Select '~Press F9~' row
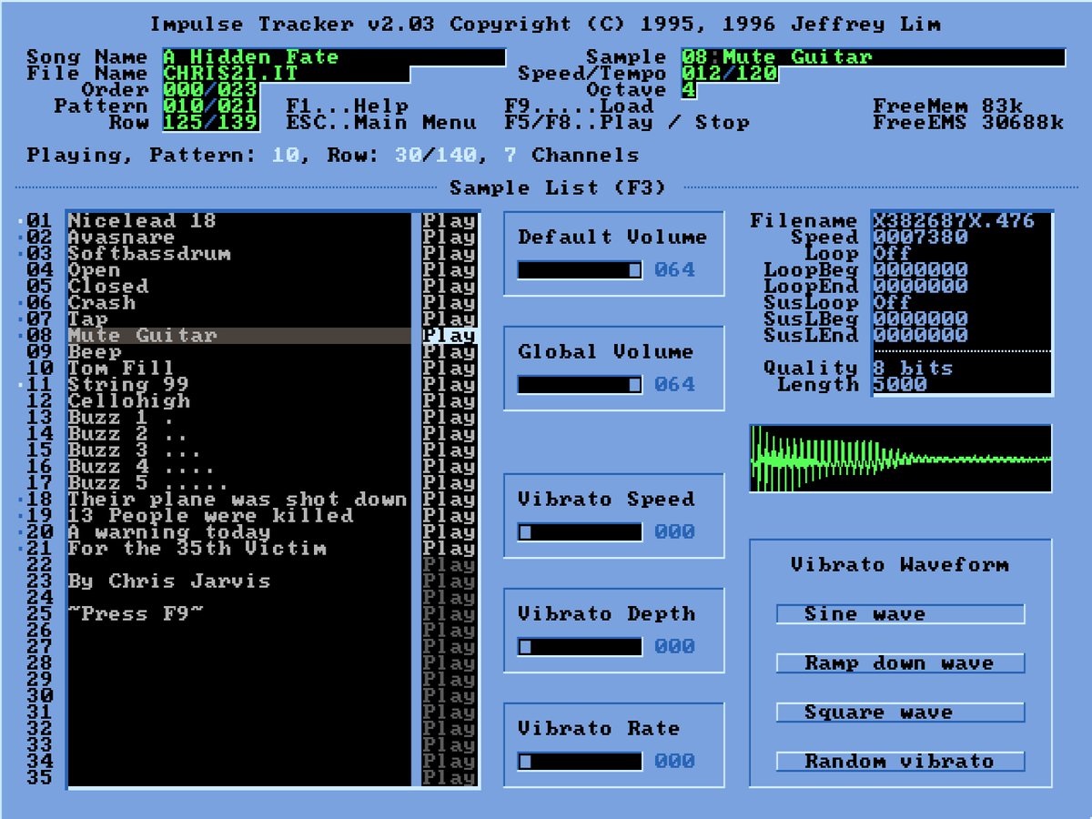This screenshot has height=819, width=1092. (239, 614)
